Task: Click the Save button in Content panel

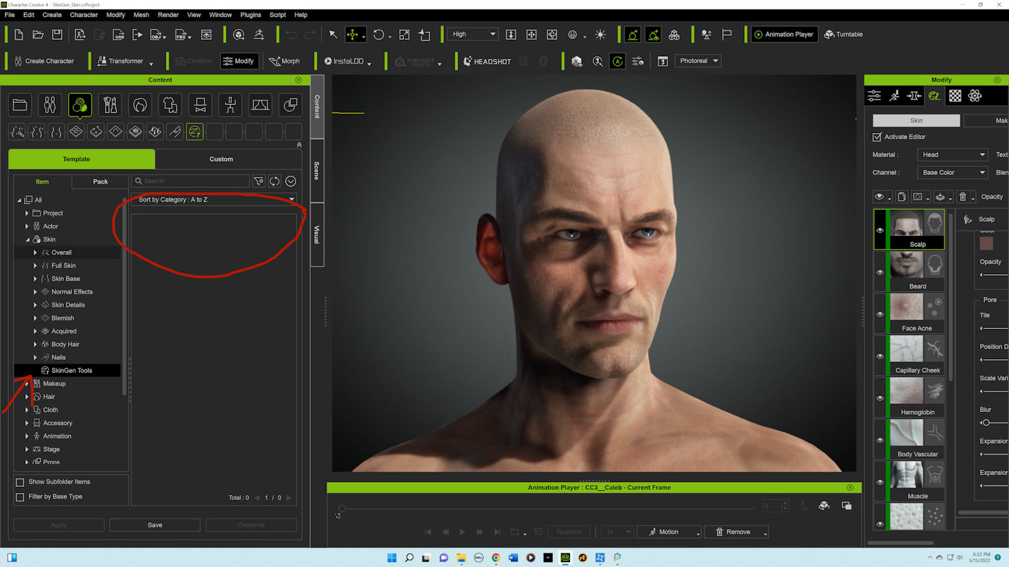Action: tap(155, 525)
